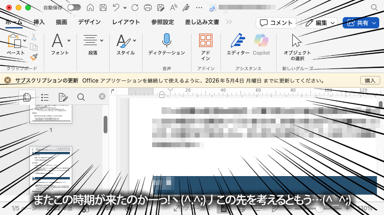Open the 編集 mode dropdown
This screenshot has height=215, width=384.
pyautogui.click(x=319, y=23)
